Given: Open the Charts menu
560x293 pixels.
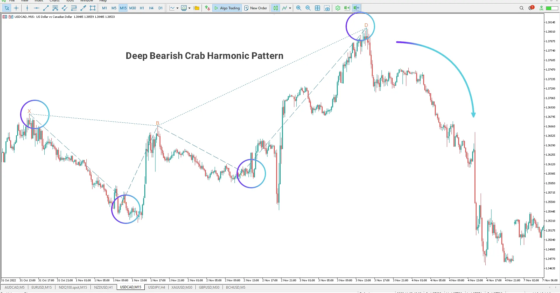Looking at the screenshot, I should (x=54, y=1).
